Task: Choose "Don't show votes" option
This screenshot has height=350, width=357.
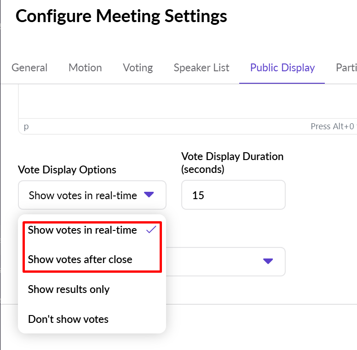Action: pyautogui.click(x=68, y=319)
